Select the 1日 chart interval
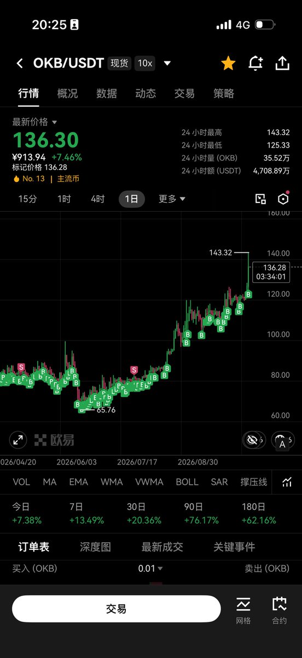The width and height of the screenshot is (302, 658). tap(132, 199)
